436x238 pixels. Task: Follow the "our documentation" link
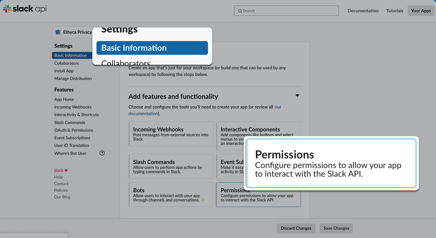pyautogui.click(x=143, y=114)
